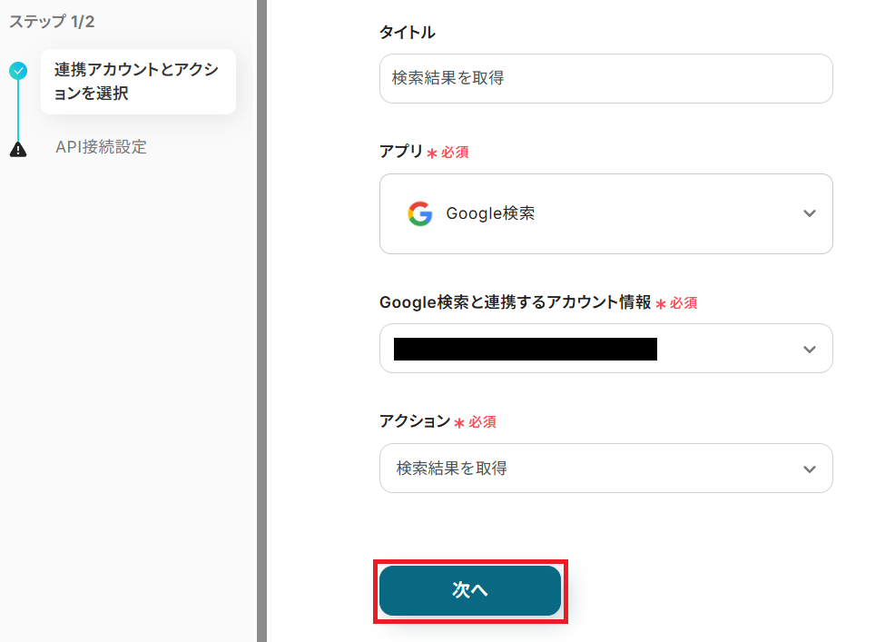Click the Google logo in app selector
This screenshot has width=895, height=642.
419,214
